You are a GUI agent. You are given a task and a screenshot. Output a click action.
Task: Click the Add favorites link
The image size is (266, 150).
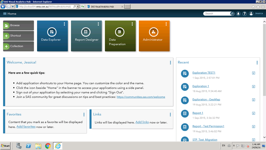click(26, 127)
